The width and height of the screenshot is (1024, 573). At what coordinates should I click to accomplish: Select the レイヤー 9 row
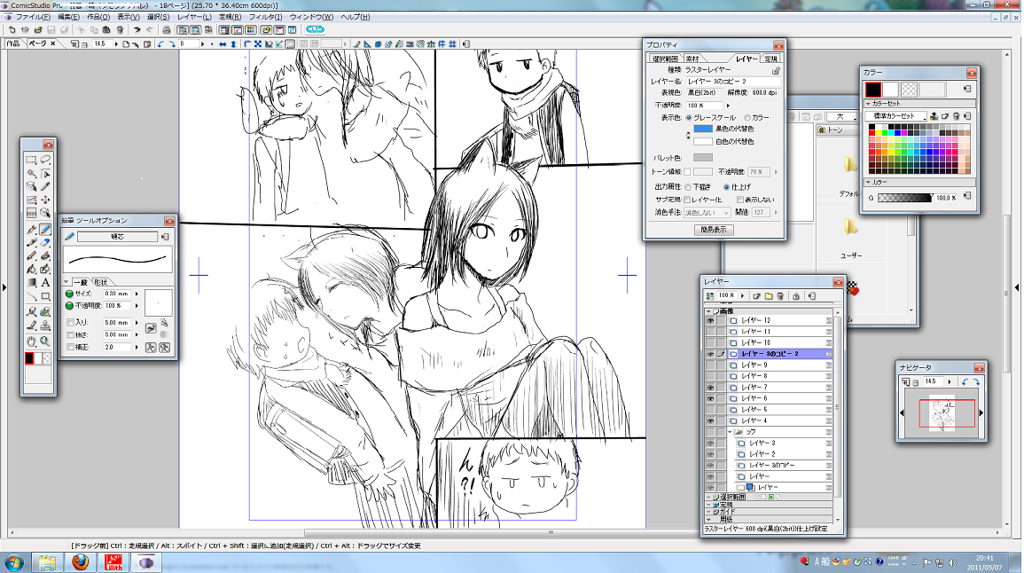click(x=782, y=365)
